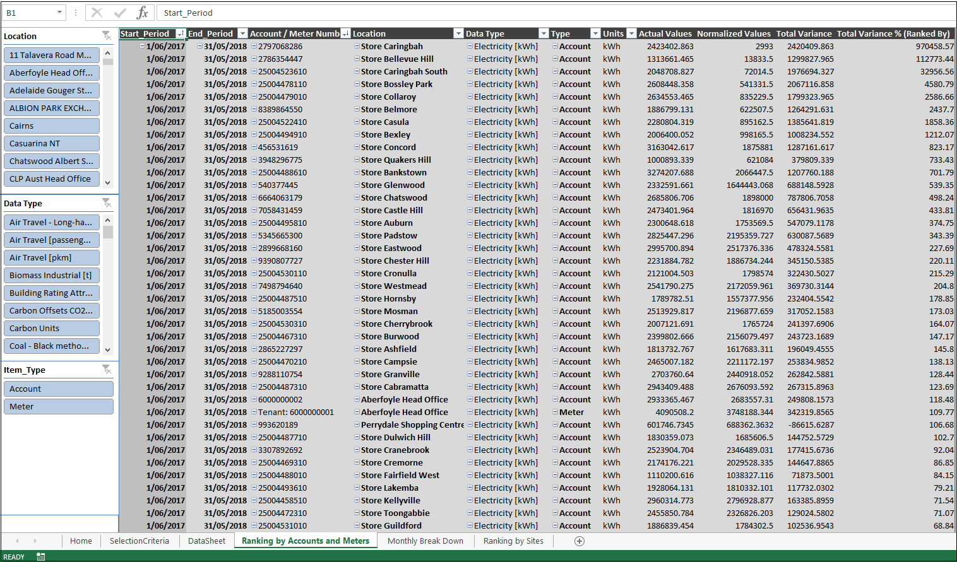Image resolution: width=957 pixels, height=562 pixels.
Task: Select the Cairns location slicer item
Action: click(x=52, y=126)
